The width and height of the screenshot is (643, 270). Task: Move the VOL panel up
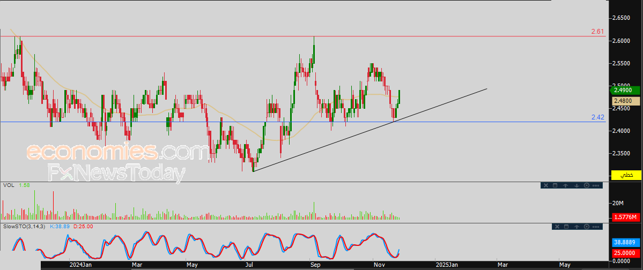point(566,185)
